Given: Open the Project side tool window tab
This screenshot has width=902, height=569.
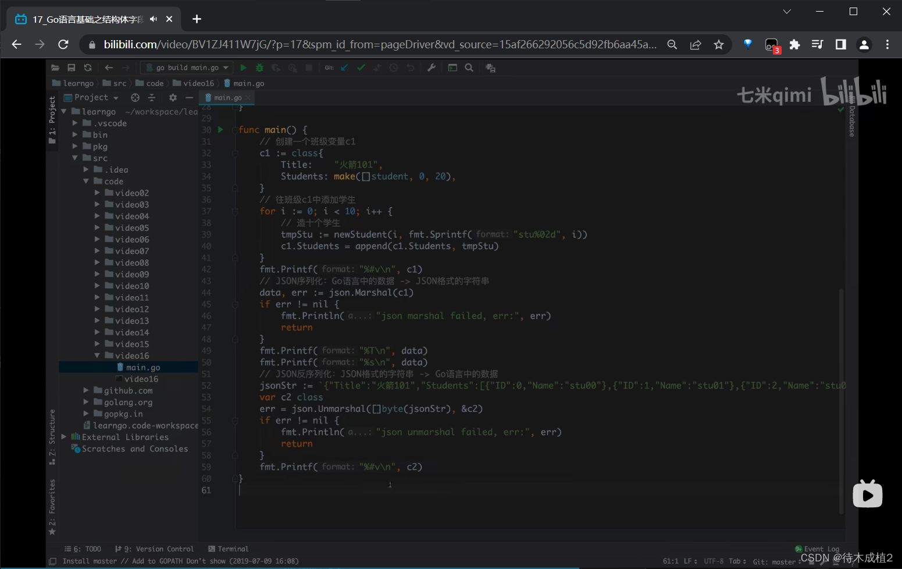Looking at the screenshot, I should (52, 120).
